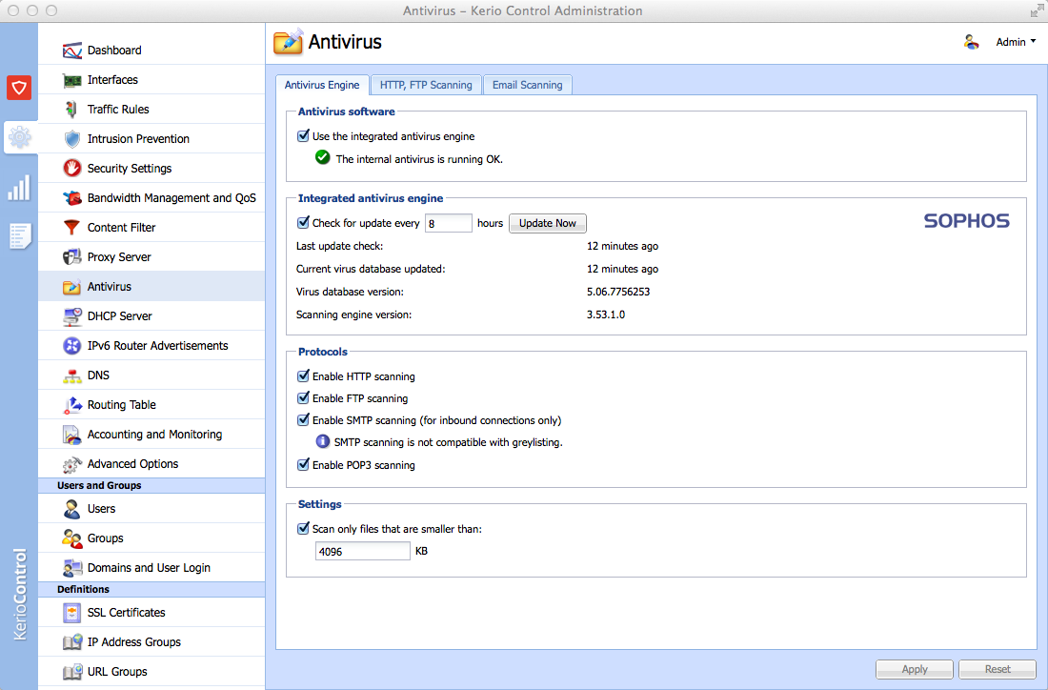The height and width of the screenshot is (690, 1048).
Task: Open the DHCP Server icon
Action: coord(72,316)
